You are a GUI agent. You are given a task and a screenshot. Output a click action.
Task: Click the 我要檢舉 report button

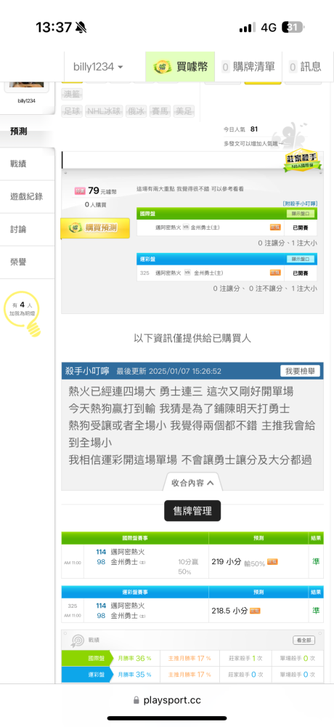point(300,371)
